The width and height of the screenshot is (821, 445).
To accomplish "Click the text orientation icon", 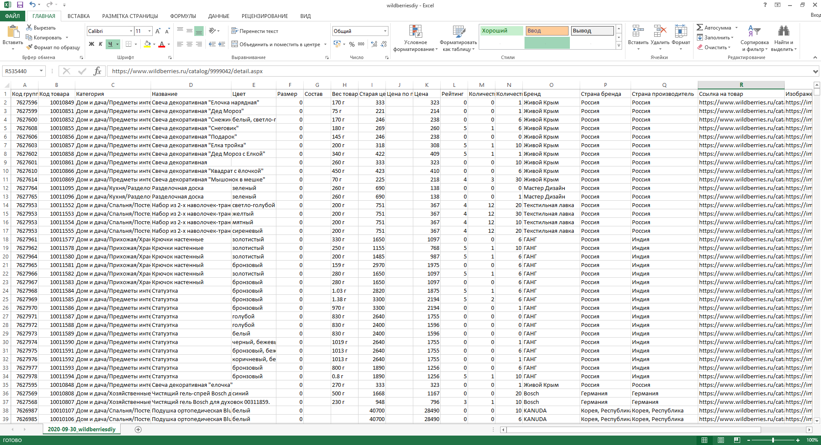I will [212, 31].
